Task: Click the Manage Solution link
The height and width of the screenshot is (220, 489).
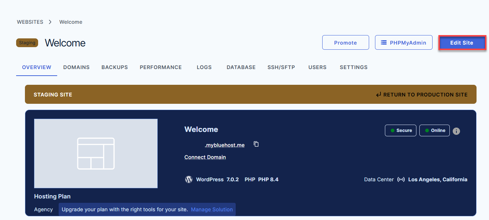Action: click(x=212, y=209)
